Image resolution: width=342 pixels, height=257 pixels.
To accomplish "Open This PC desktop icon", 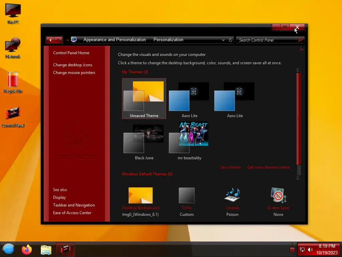I will coord(13,13).
